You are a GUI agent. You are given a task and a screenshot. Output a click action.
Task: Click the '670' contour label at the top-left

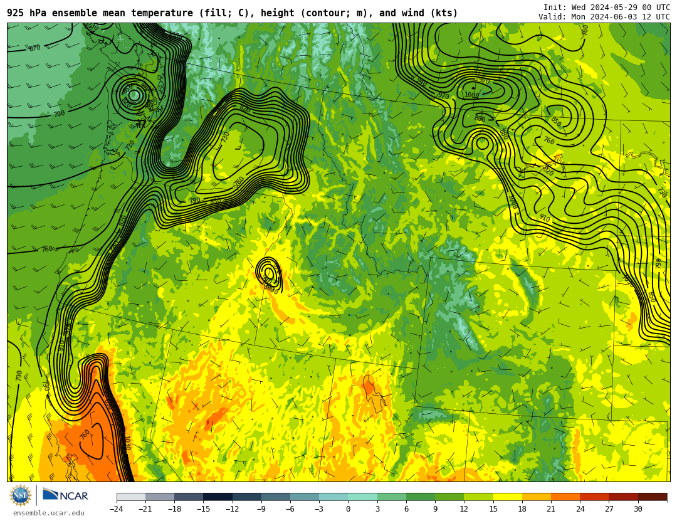pos(35,48)
